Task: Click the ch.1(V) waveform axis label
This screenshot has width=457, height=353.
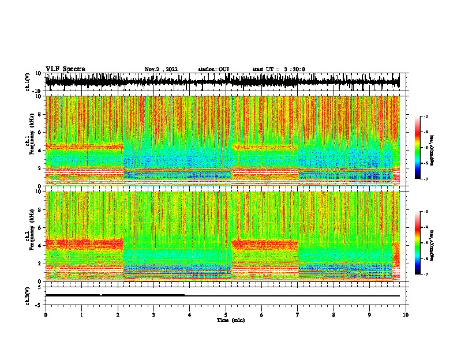Action: coord(28,82)
